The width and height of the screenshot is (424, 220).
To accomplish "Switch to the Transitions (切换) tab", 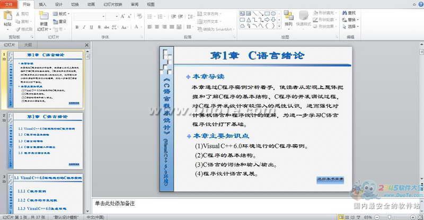I will (75, 4).
